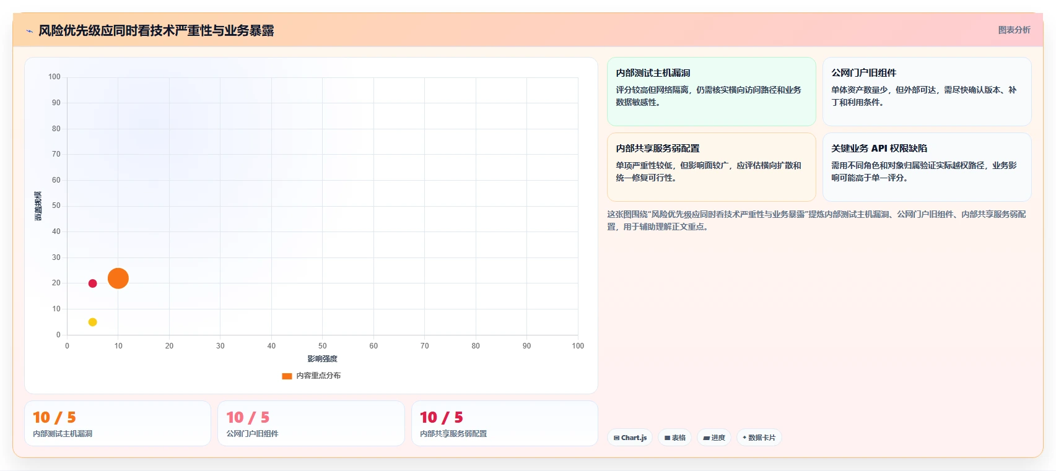Open the 公网门户旧组件 info card

click(x=927, y=92)
